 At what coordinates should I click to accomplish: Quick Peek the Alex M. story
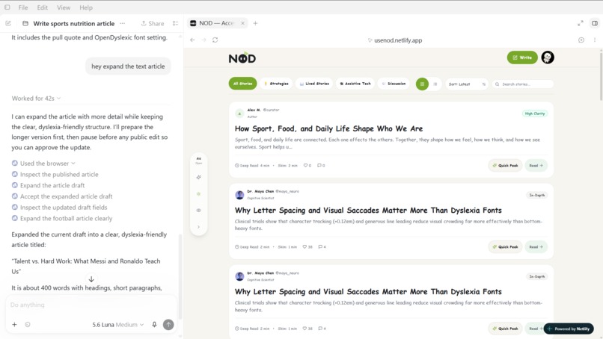(x=505, y=166)
